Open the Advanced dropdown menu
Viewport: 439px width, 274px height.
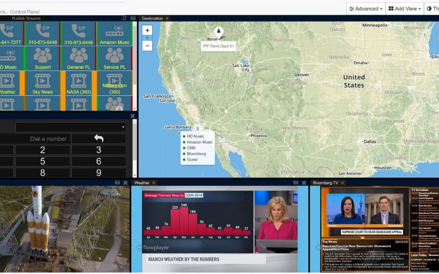pos(365,8)
